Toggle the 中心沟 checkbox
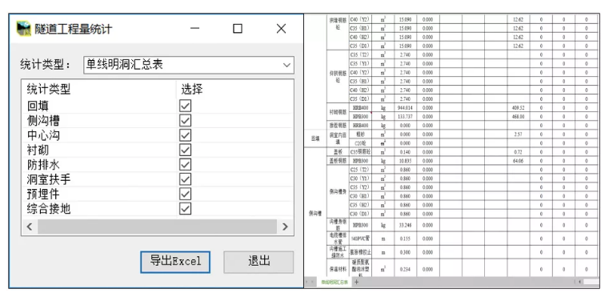 186,135
